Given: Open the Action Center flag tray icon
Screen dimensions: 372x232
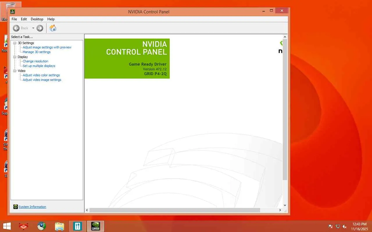Looking at the screenshot, I should [331, 226].
